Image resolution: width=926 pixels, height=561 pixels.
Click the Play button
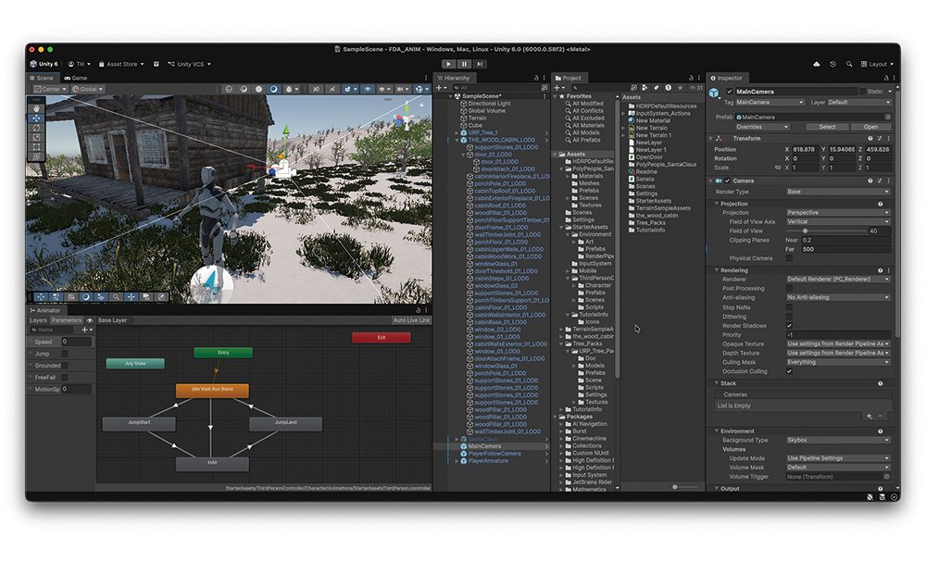pos(448,64)
